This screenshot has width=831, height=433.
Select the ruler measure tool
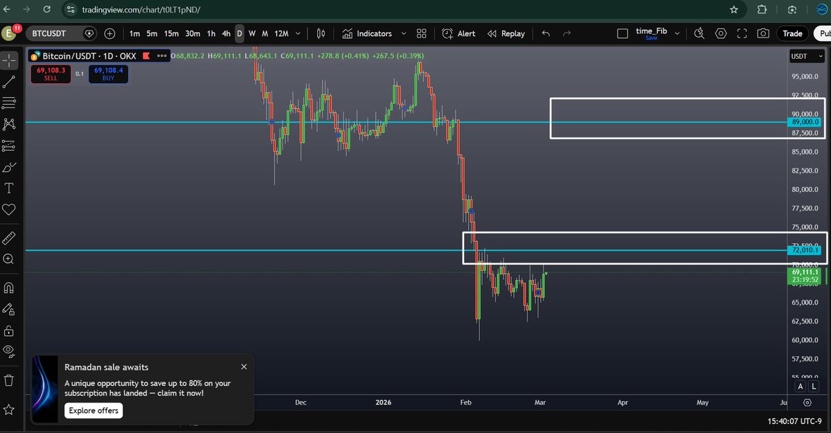click(10, 238)
